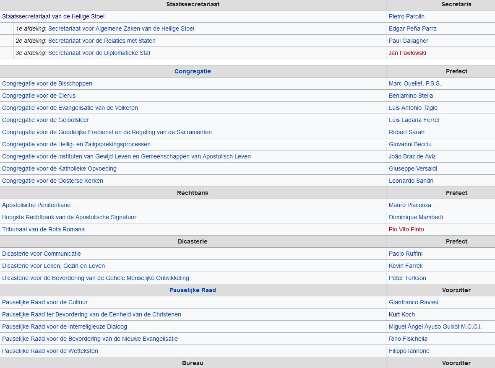The image size is (495, 368).
Task: Click the red Pio Vito Pinto link
Action: pyautogui.click(x=406, y=229)
